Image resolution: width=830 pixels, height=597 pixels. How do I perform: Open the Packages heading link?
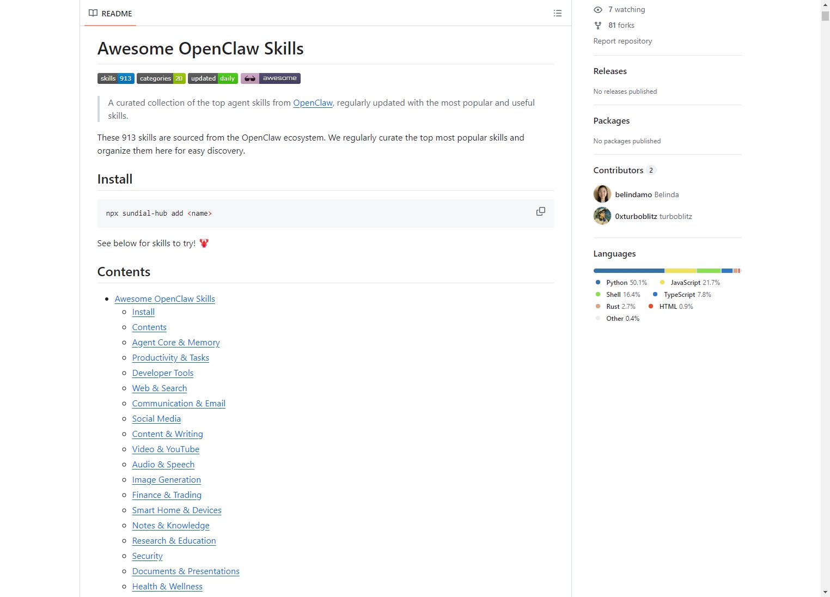612,121
